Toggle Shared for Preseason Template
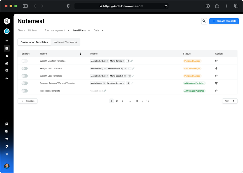 25,91
